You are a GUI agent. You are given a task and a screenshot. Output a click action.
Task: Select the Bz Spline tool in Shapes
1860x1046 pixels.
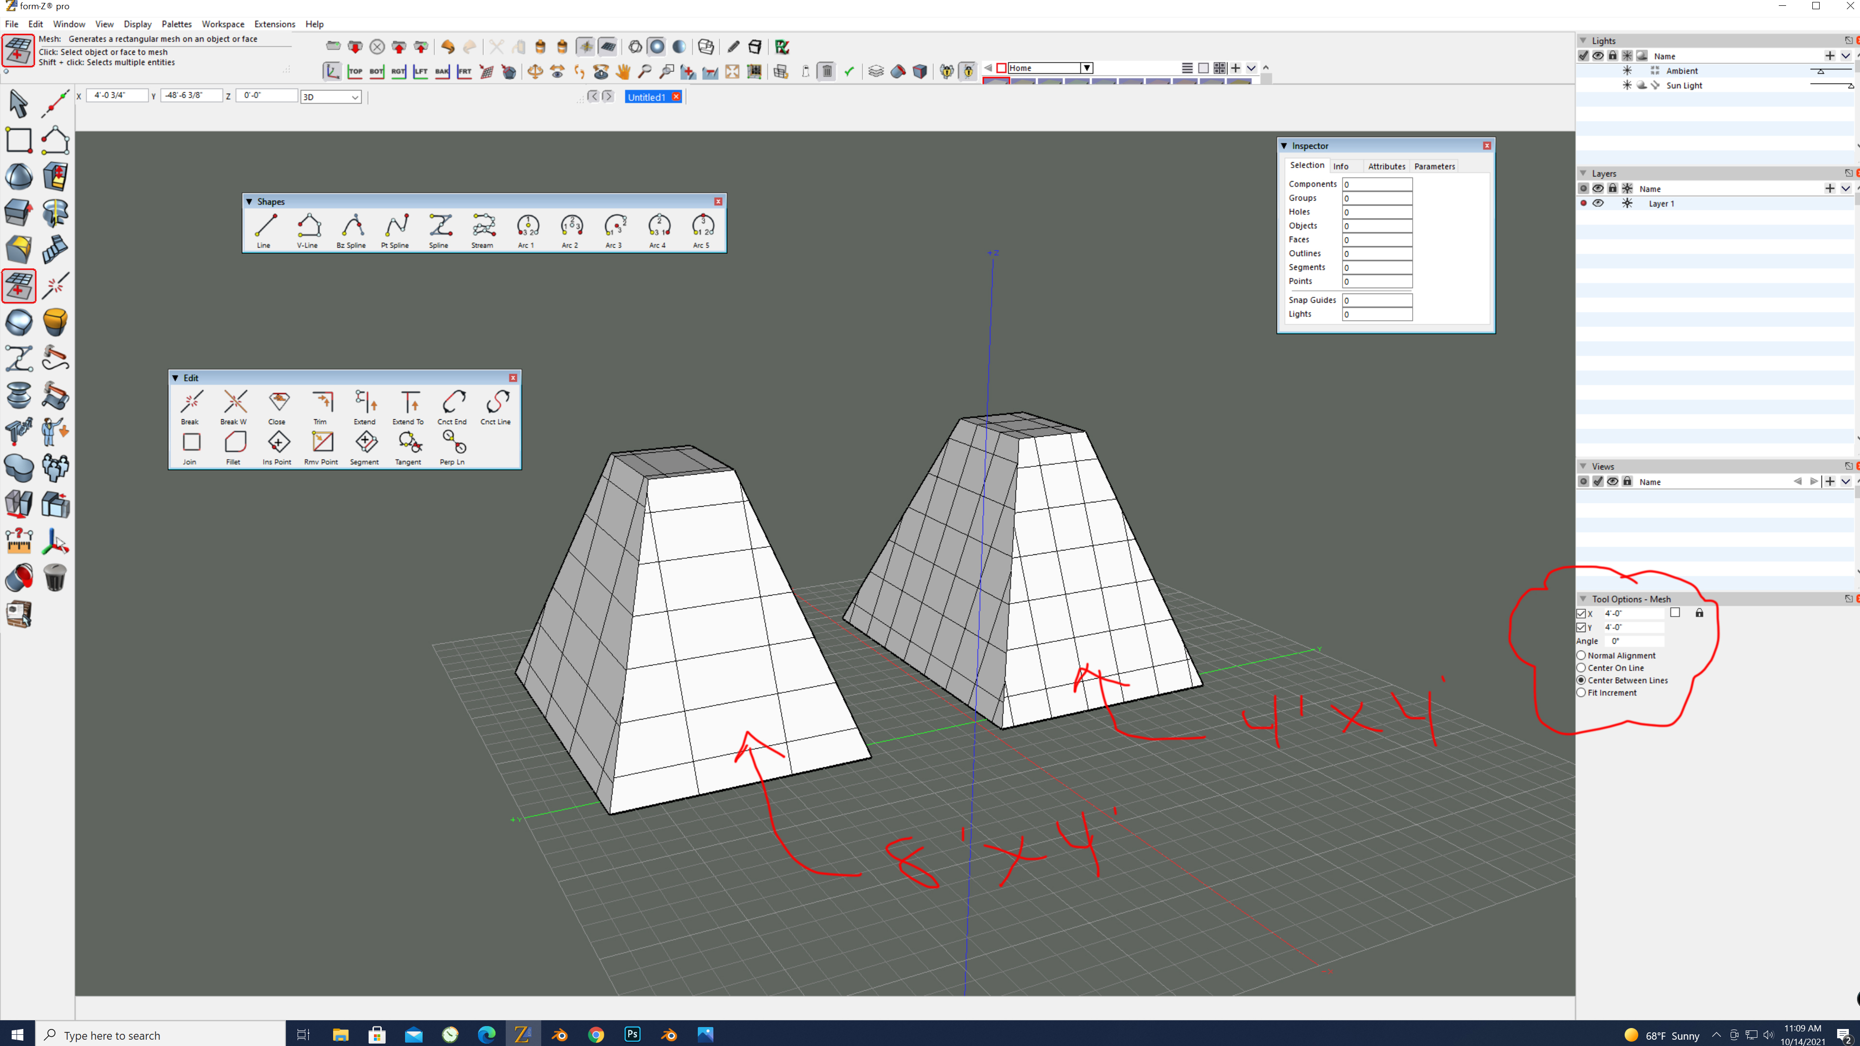(352, 230)
